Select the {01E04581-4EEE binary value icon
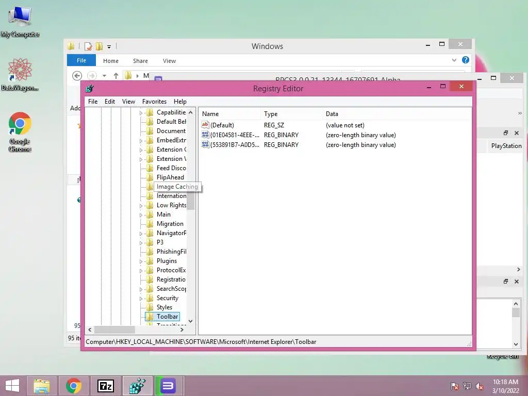Image resolution: width=528 pixels, height=396 pixels. click(x=205, y=135)
